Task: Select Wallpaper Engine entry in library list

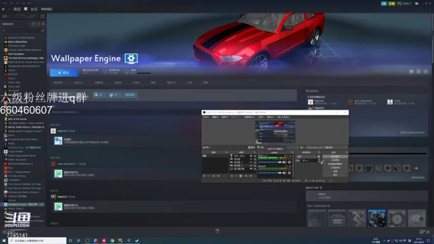Action: [x=24, y=204]
